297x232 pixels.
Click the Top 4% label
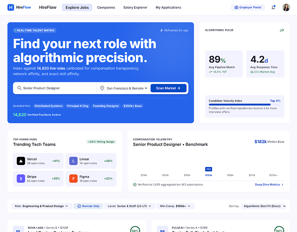[275, 101]
